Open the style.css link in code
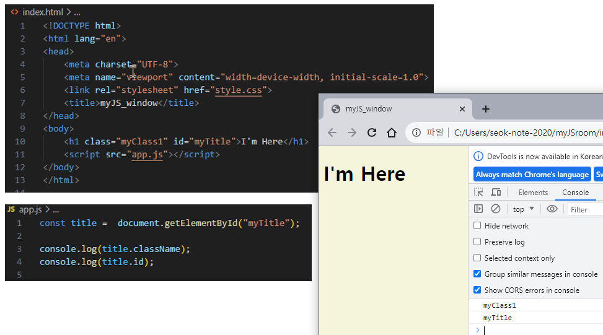 pos(239,90)
